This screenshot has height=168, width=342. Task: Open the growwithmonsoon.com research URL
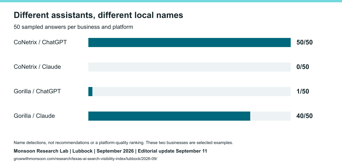coord(85,159)
